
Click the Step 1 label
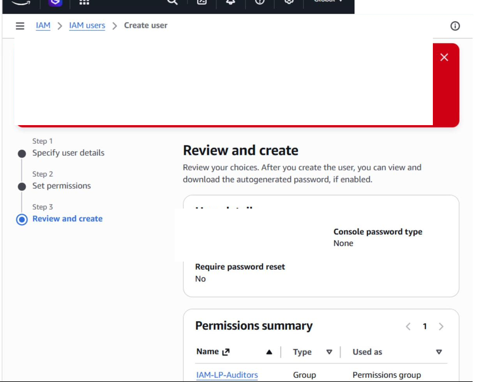pos(42,141)
